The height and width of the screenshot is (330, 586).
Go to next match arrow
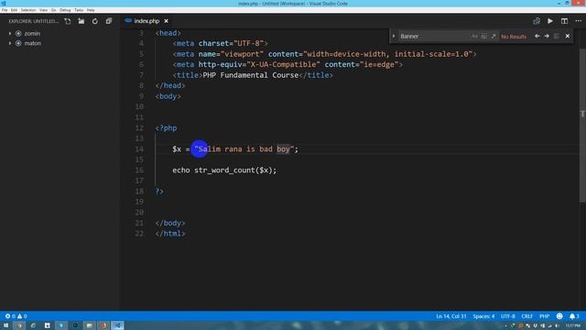[547, 37]
